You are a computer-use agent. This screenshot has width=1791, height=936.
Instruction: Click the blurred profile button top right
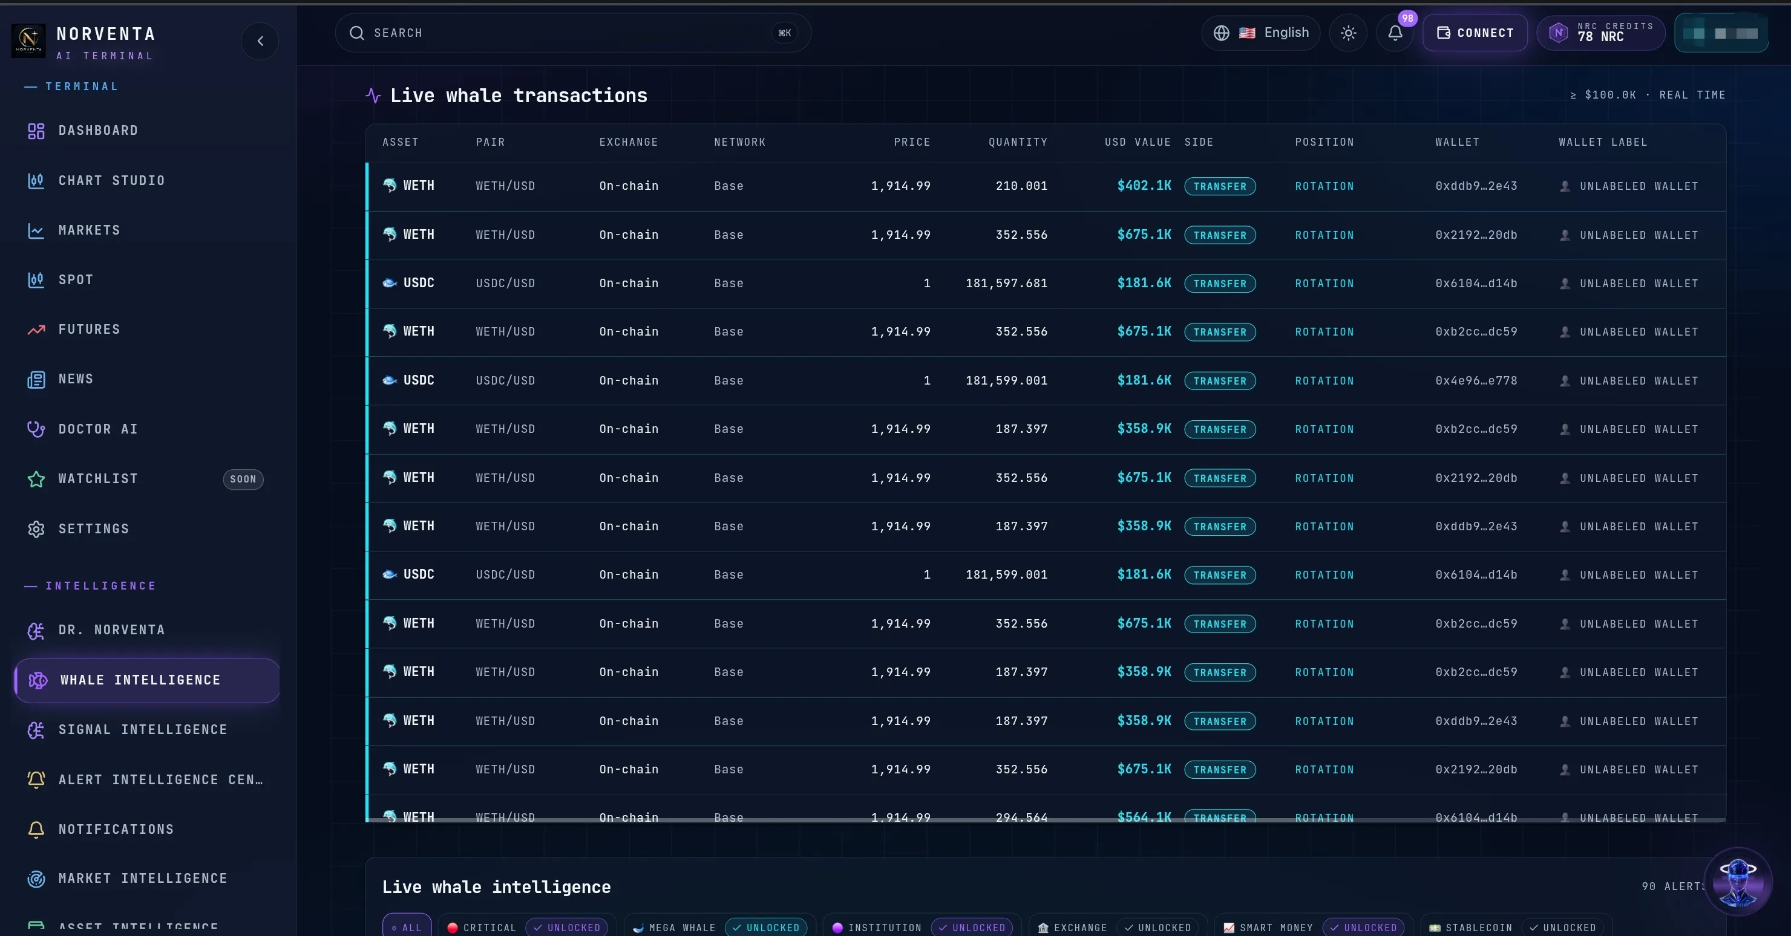click(x=1721, y=33)
